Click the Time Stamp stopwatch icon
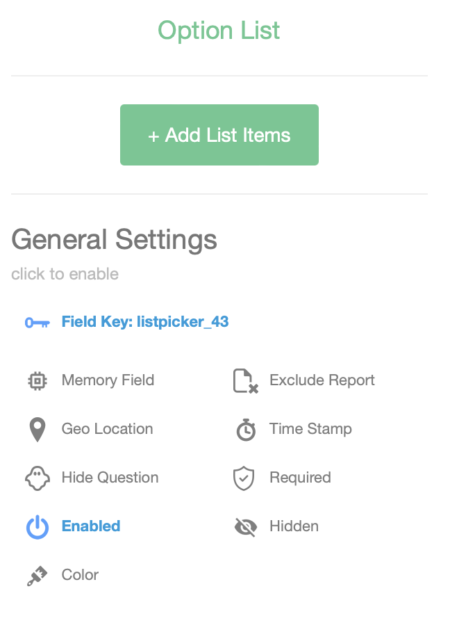The width and height of the screenshot is (450, 630). 245,430
